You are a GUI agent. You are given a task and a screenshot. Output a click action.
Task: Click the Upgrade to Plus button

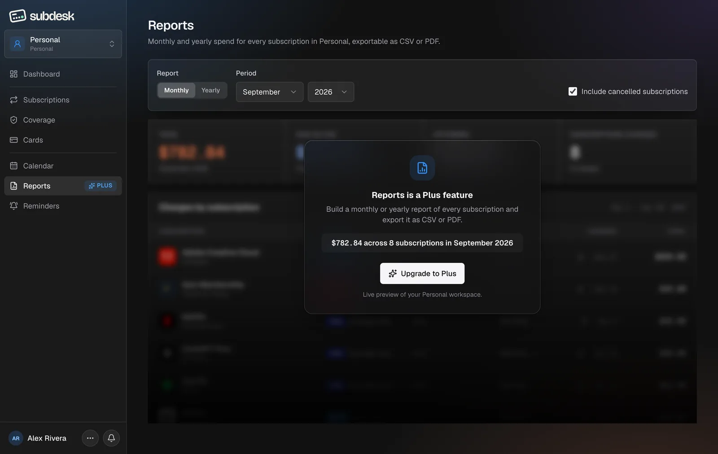422,274
